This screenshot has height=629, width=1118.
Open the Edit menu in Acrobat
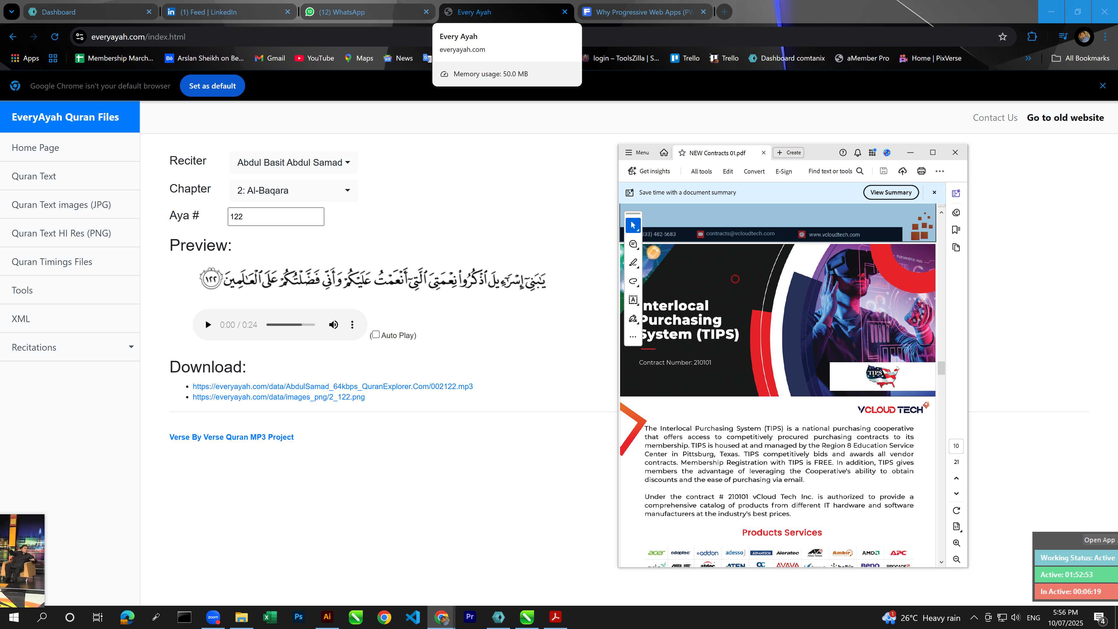(x=728, y=171)
